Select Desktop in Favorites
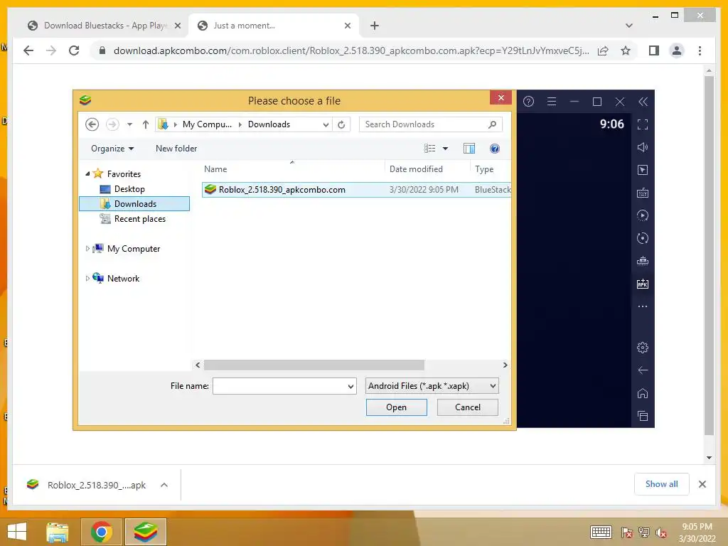This screenshot has width=728, height=546. click(129, 189)
